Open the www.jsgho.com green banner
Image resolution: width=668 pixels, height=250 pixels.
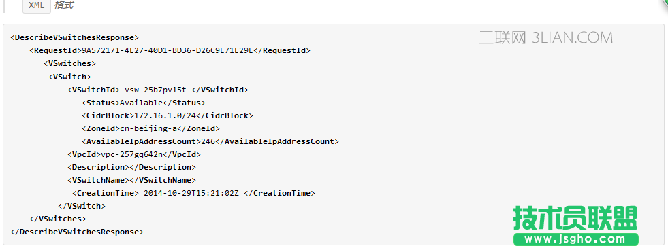click(x=575, y=239)
